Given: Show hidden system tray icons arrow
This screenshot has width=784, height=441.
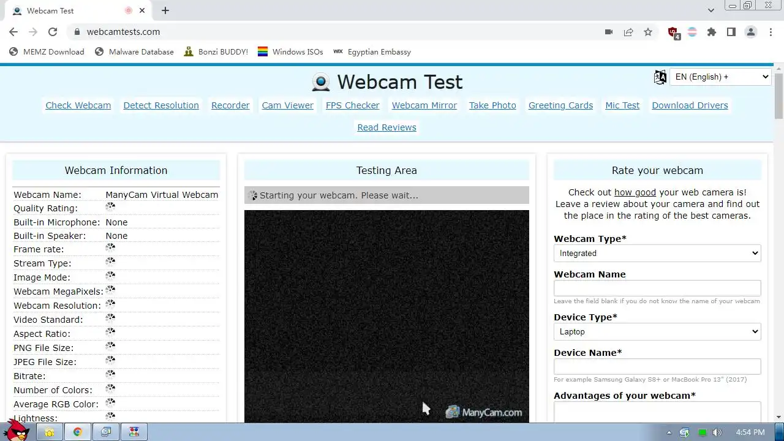Looking at the screenshot, I should coord(669,432).
